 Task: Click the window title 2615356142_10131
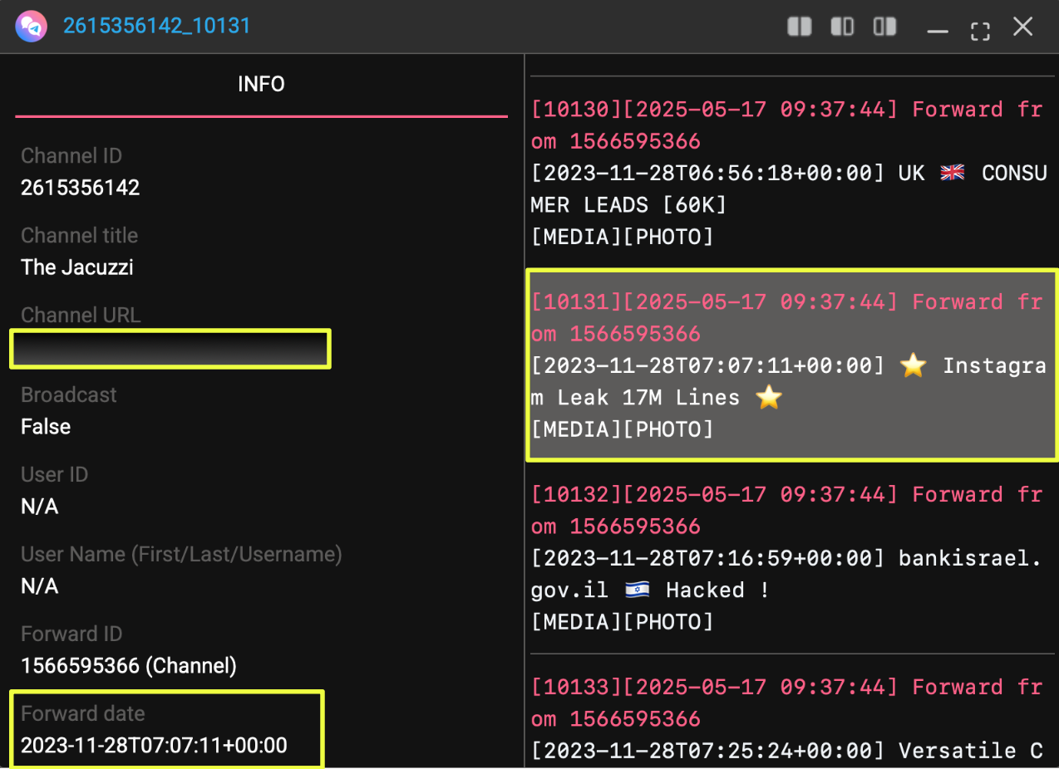click(x=156, y=27)
